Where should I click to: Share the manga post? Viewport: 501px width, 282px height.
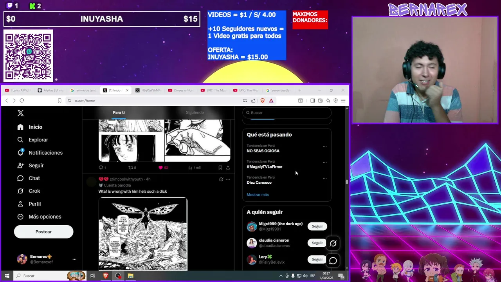pos(228,168)
